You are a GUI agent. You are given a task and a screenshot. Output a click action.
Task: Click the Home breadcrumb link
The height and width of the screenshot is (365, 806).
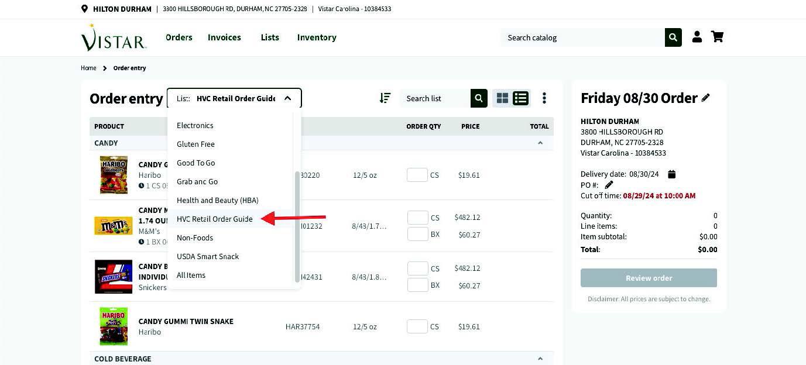point(88,68)
